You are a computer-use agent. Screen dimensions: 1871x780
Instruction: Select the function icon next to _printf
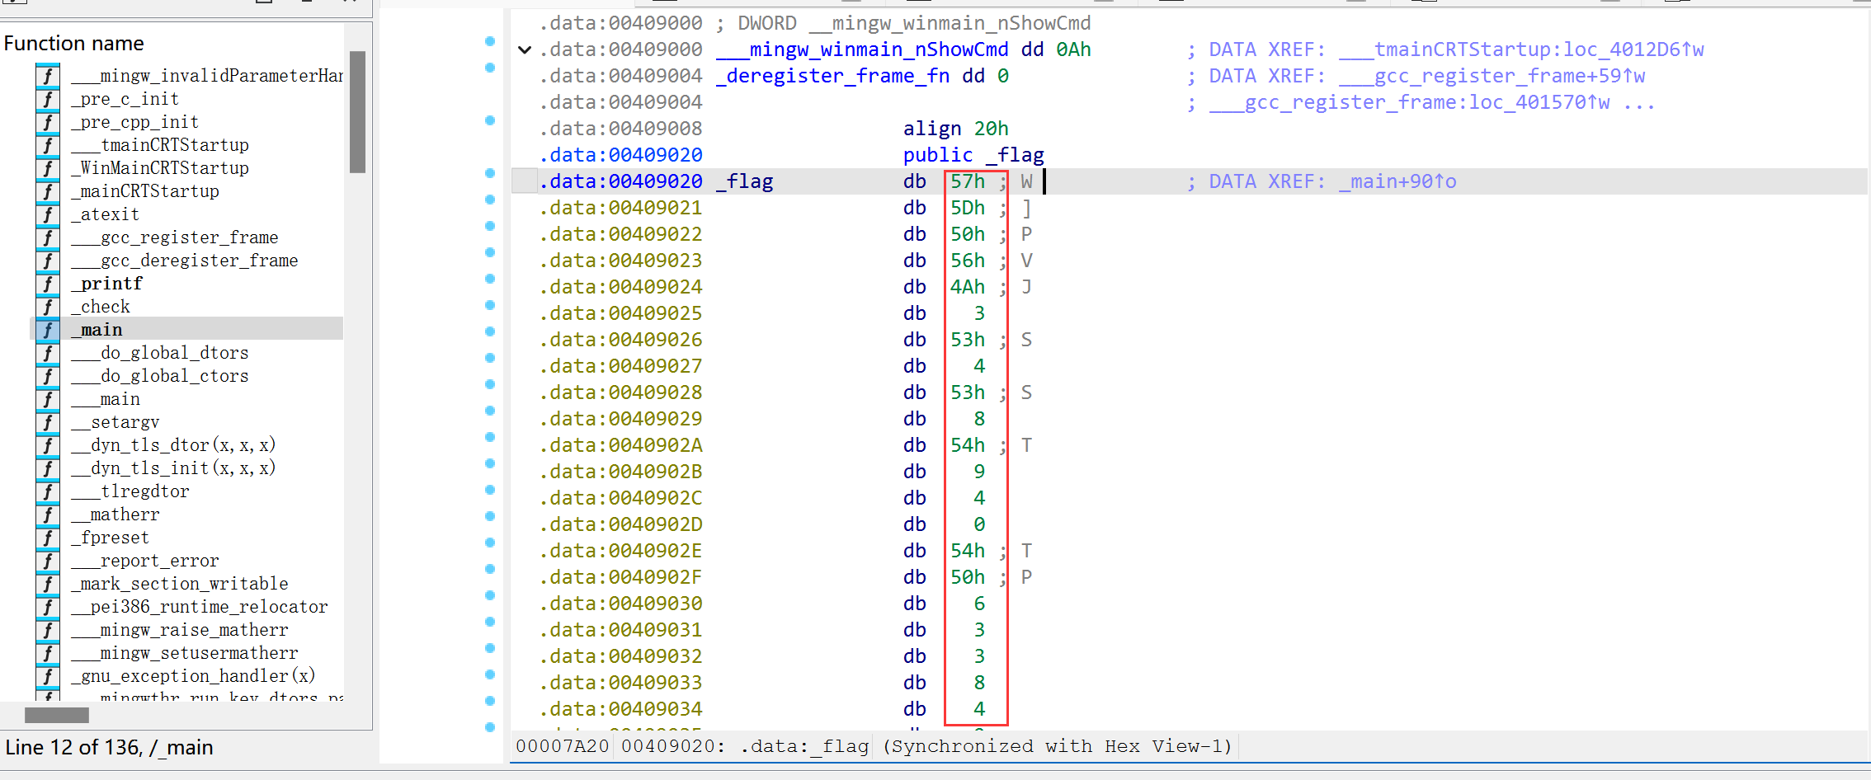(x=48, y=284)
